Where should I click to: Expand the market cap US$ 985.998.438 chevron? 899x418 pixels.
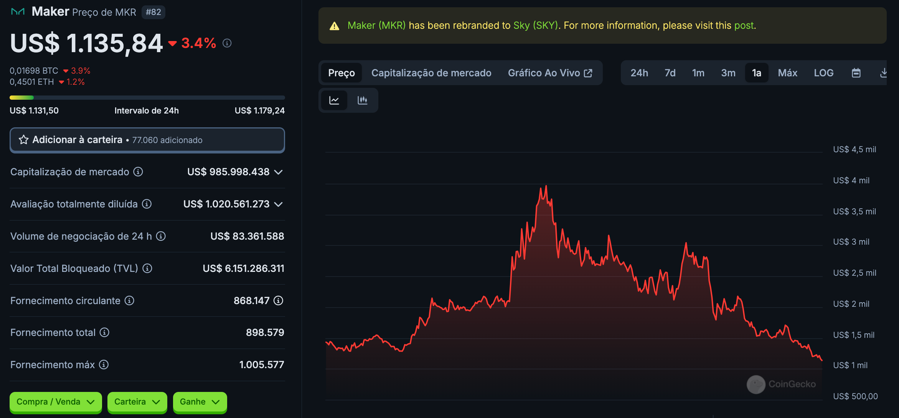coord(279,172)
